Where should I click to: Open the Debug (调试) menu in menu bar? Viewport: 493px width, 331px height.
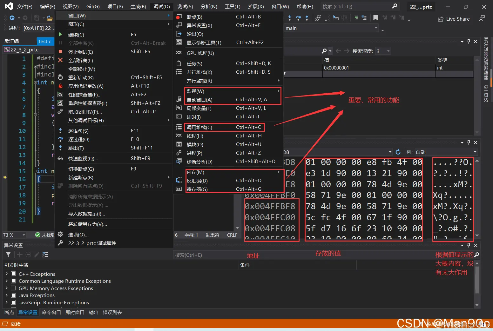coord(162,6)
